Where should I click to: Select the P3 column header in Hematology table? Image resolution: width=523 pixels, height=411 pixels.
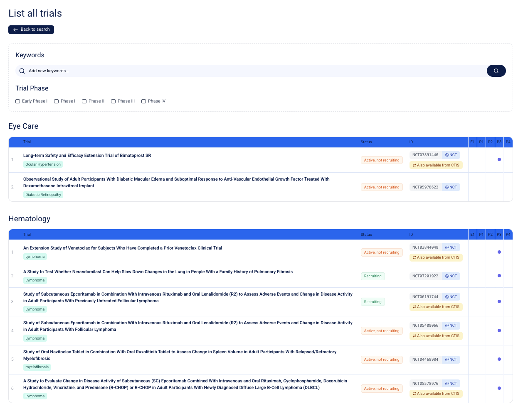click(x=499, y=234)
